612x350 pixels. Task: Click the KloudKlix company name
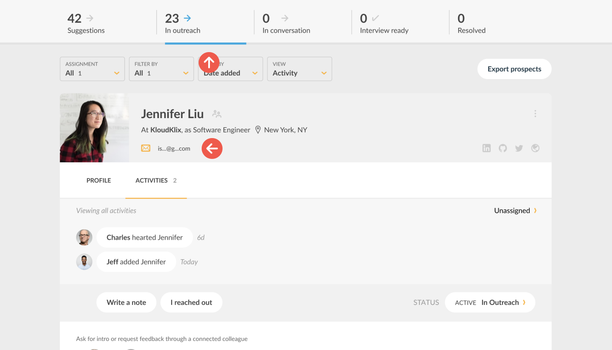(x=166, y=130)
